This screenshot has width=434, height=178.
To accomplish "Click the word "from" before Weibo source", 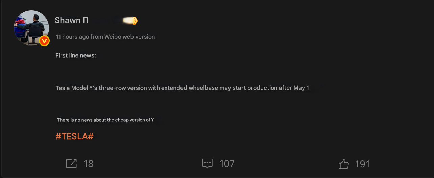I will pyautogui.click(x=97, y=37).
